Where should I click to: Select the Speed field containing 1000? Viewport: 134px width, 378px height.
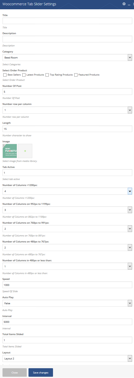67,285
